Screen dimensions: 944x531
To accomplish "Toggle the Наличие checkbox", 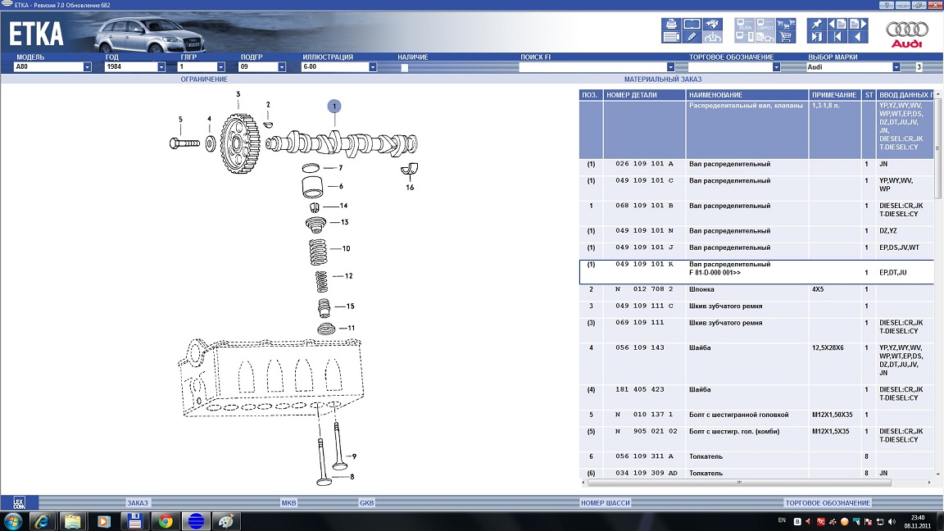I will click(x=405, y=67).
